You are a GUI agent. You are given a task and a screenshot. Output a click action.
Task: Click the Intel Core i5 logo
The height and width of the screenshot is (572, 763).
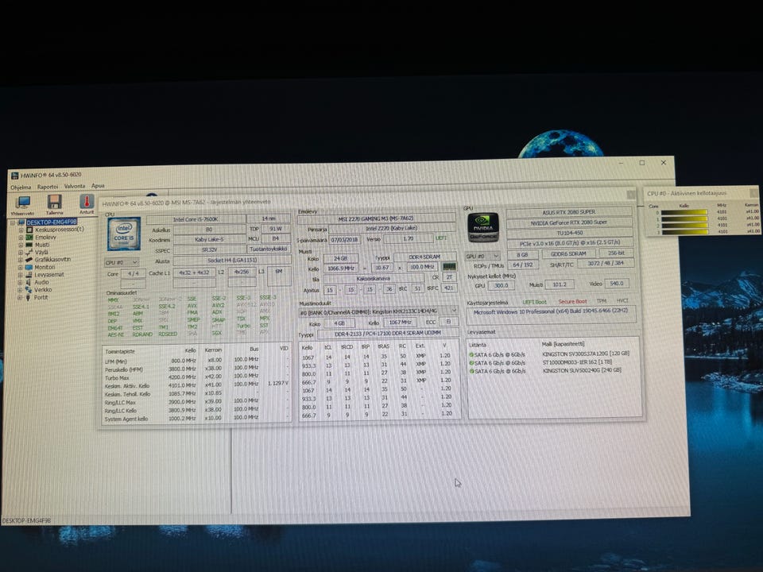pyautogui.click(x=124, y=234)
